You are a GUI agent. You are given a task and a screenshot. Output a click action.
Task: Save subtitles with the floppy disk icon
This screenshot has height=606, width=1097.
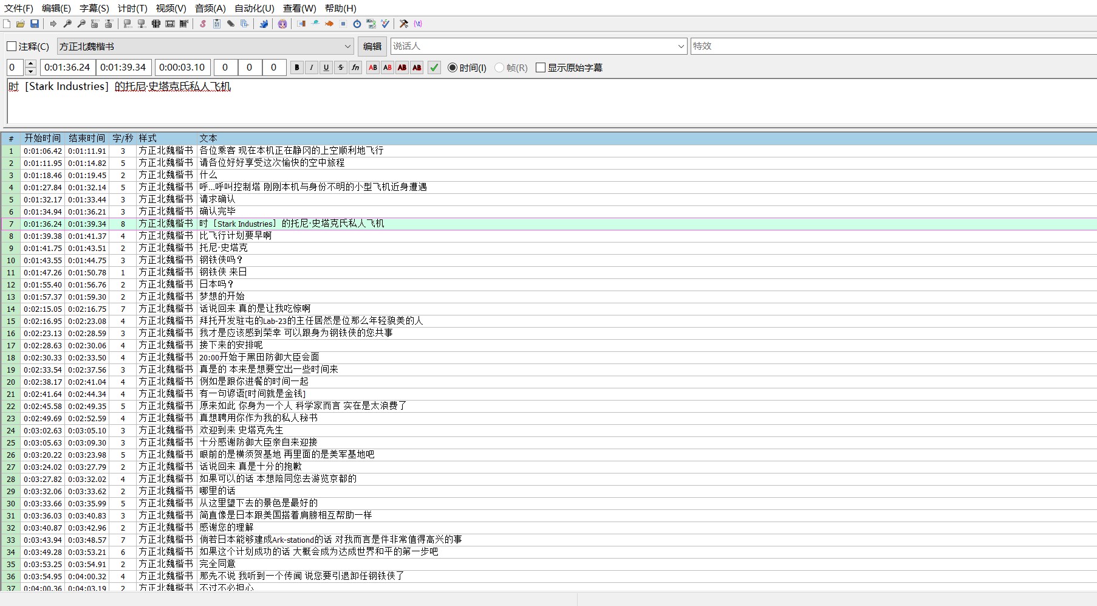point(35,24)
